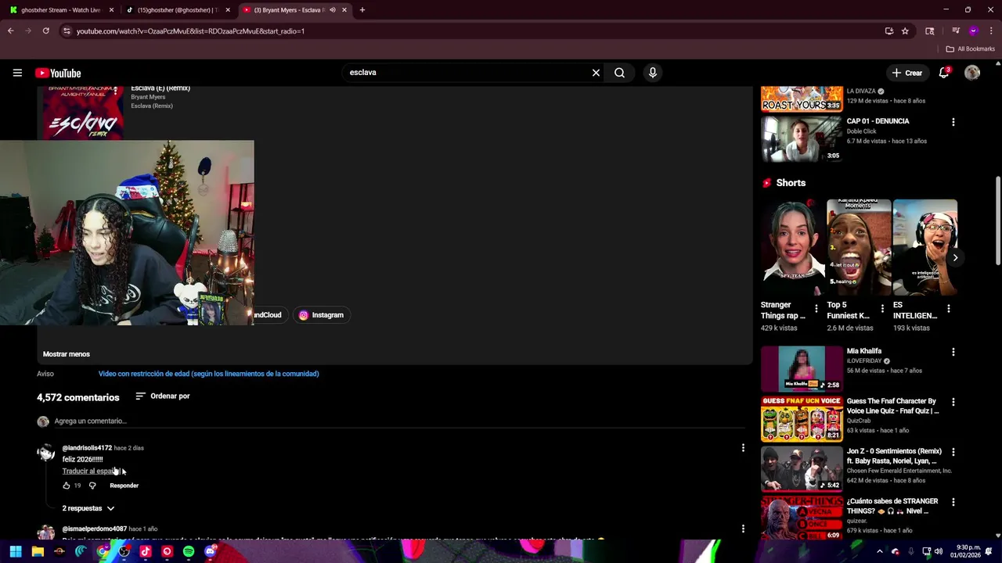Open age restriction community guidelines link
Screen dimensions: 1002x563
(x=209, y=374)
